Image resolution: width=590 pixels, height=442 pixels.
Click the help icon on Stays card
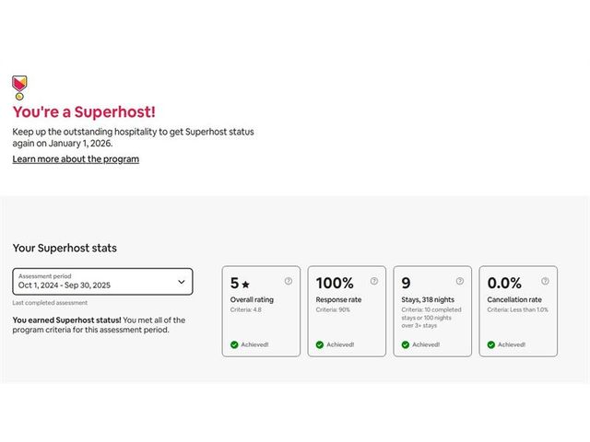pyautogui.click(x=459, y=282)
